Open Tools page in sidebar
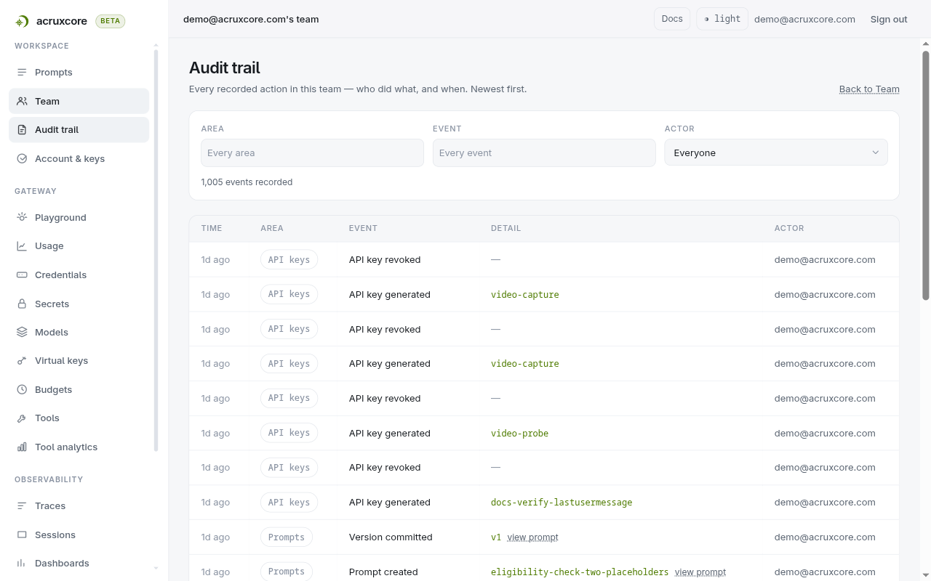The height and width of the screenshot is (581, 931). pos(79,418)
